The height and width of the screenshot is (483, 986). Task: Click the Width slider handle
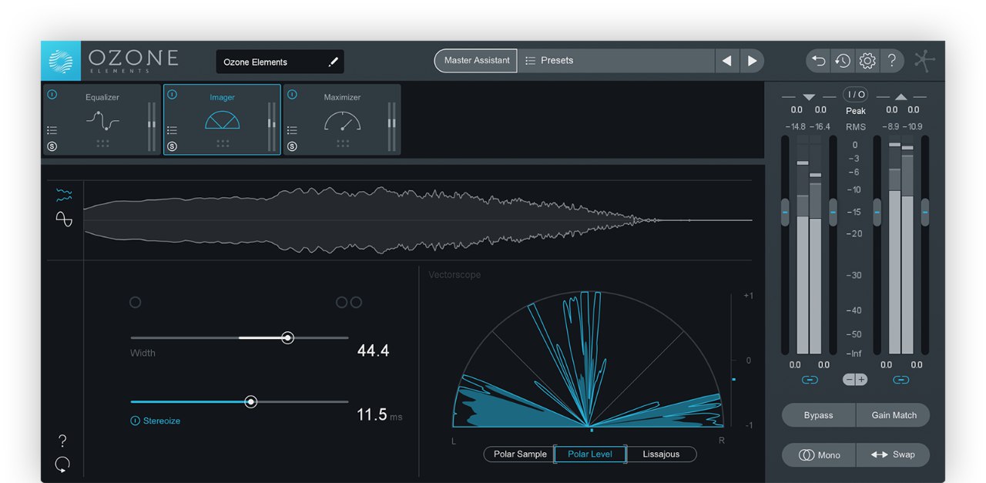(x=287, y=337)
